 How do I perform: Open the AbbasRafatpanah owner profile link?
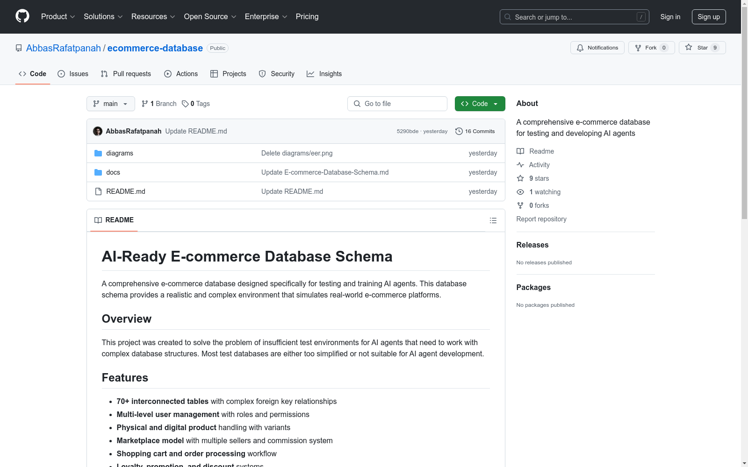click(x=64, y=48)
